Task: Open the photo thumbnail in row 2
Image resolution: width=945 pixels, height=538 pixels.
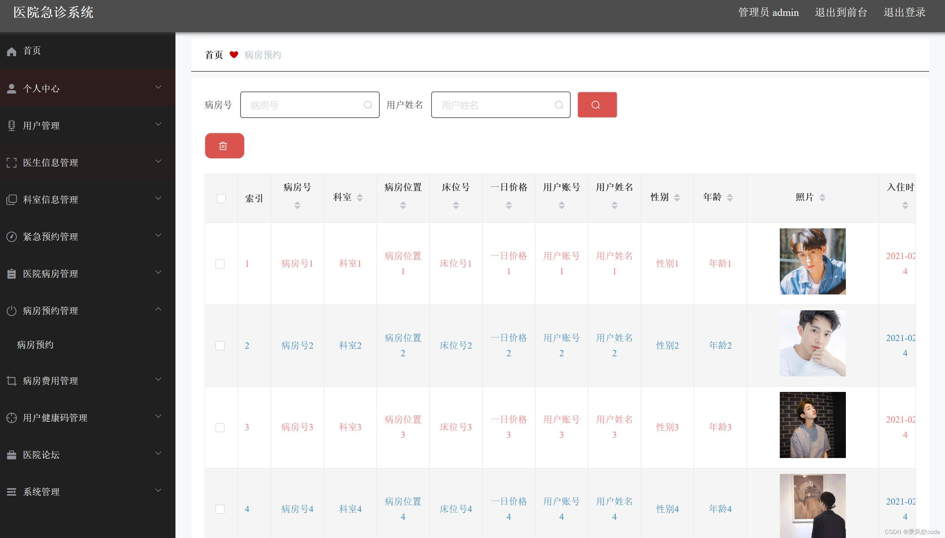Action: (812, 343)
